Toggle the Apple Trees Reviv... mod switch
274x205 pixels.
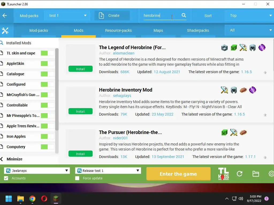[x=47, y=126]
